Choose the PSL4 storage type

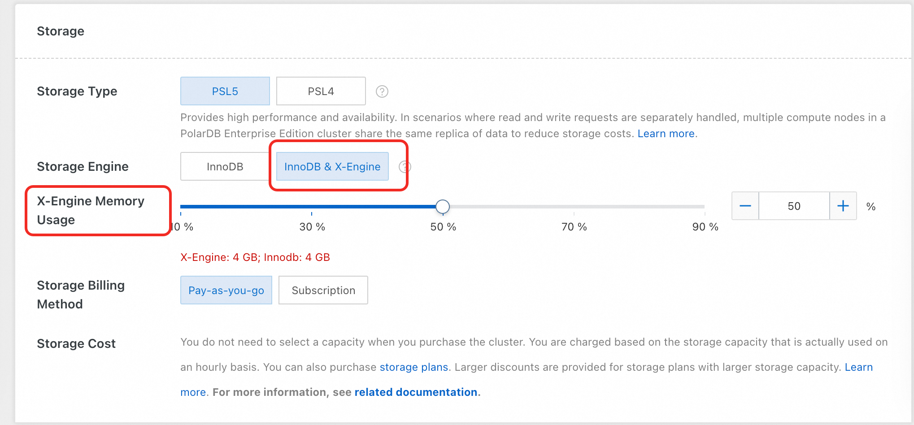(321, 91)
